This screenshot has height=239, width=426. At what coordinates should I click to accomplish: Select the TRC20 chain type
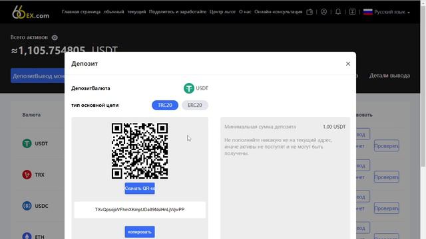click(165, 105)
